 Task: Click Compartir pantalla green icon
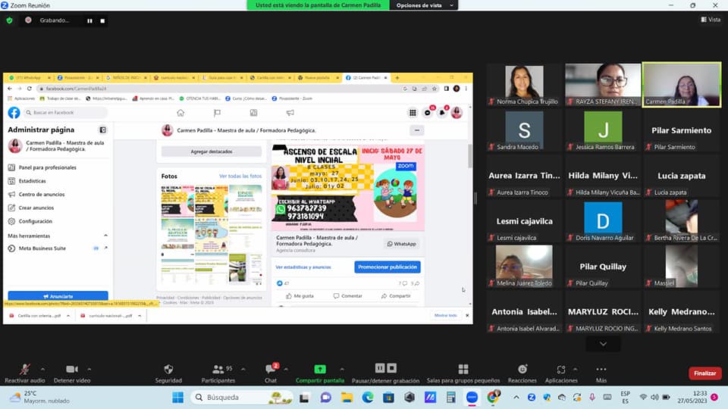click(320, 370)
